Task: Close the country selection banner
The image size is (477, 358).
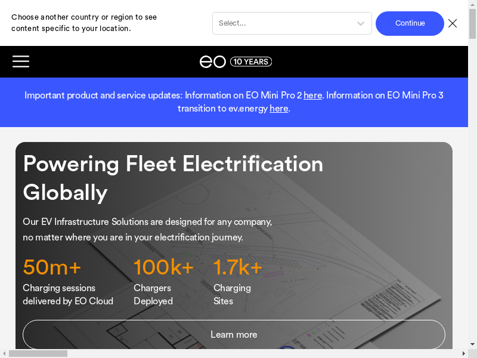Action: click(x=453, y=23)
